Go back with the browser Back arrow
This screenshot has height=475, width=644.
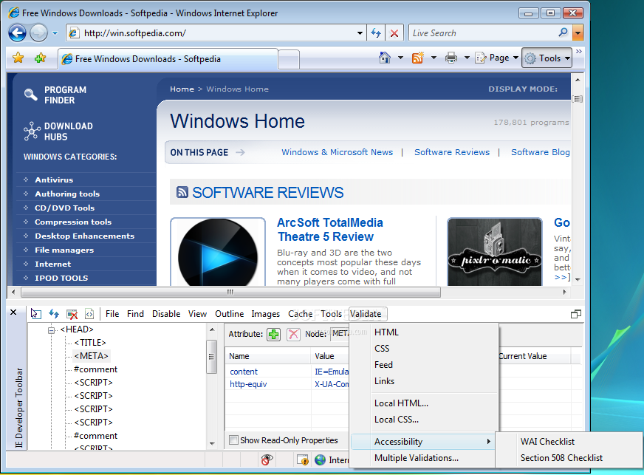point(17,33)
